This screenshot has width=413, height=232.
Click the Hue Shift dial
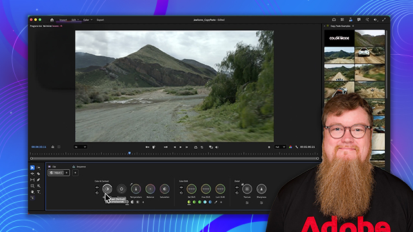[x=206, y=189]
